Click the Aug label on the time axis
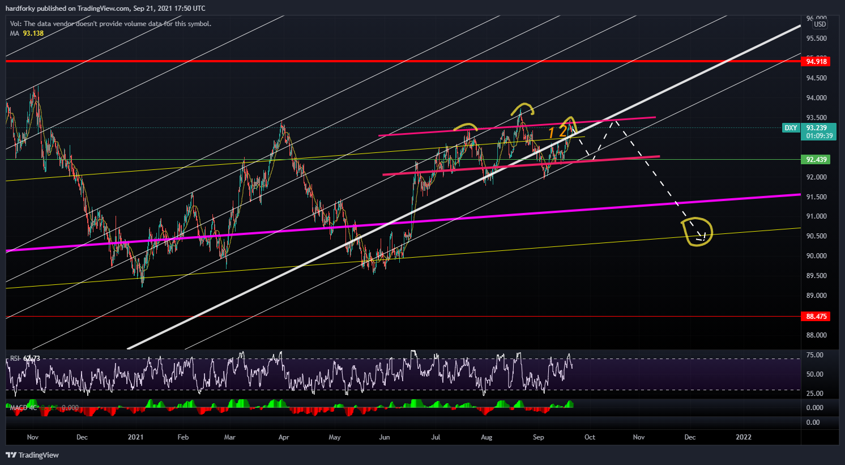The image size is (845, 465). pos(486,437)
